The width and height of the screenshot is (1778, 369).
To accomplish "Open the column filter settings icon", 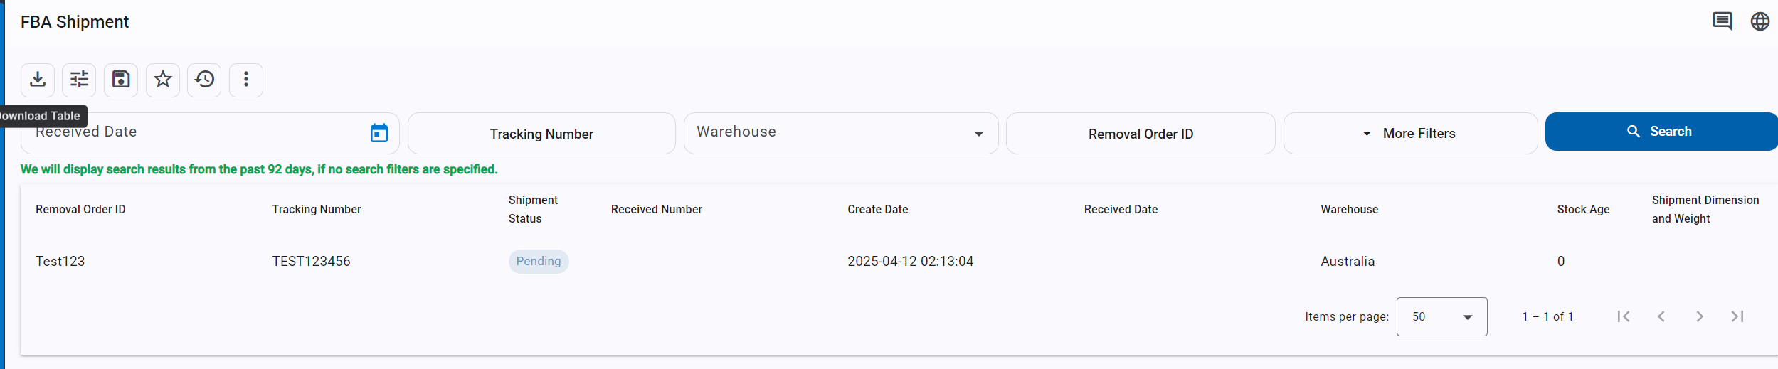I will point(79,80).
